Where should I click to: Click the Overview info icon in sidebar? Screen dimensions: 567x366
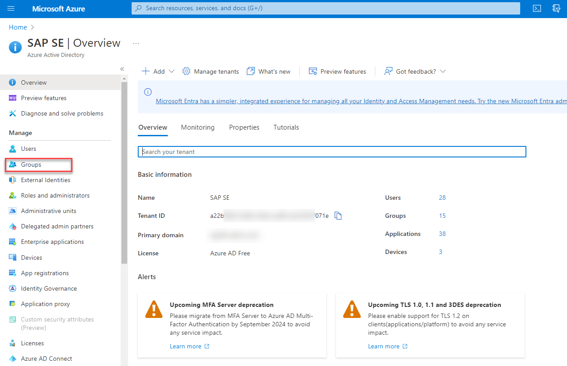point(12,82)
